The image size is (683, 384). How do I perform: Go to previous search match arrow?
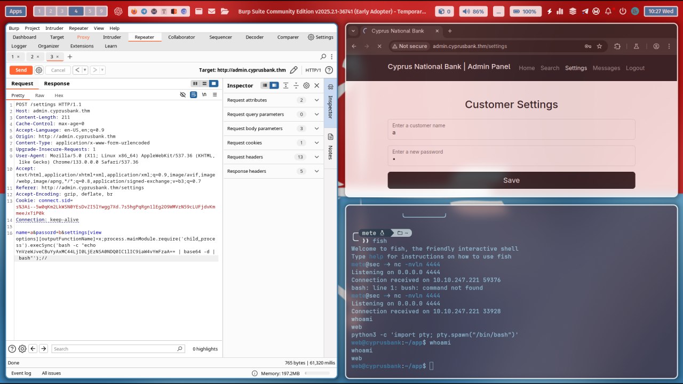33,349
